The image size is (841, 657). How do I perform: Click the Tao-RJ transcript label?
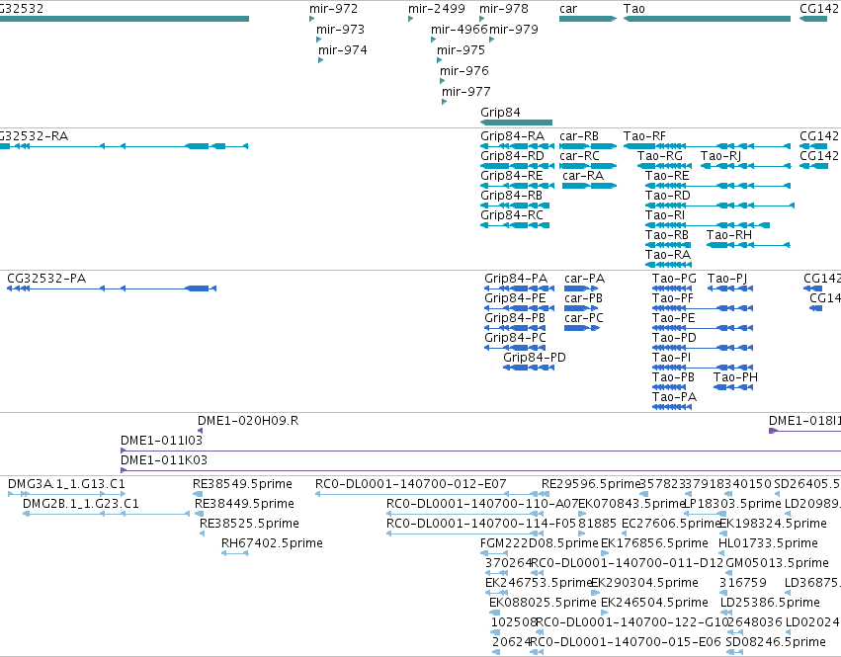tap(720, 156)
